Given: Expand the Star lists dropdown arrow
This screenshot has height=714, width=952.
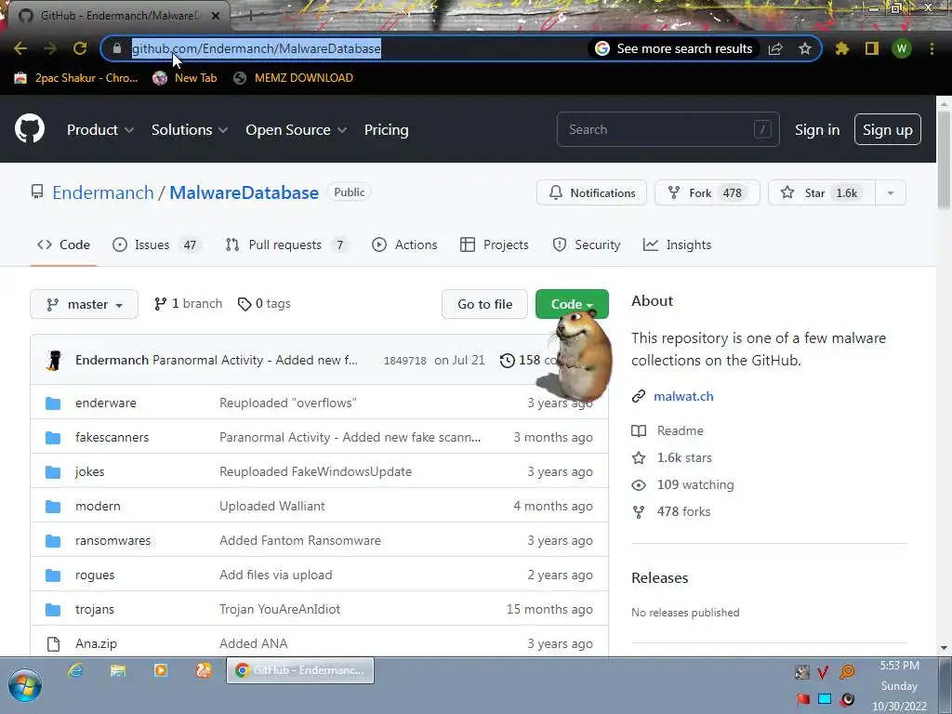Looking at the screenshot, I should [x=891, y=193].
